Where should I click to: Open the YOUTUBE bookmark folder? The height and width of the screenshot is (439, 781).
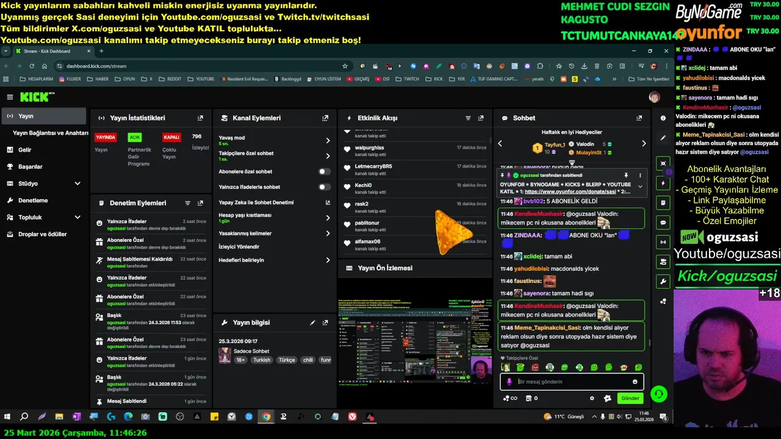[200, 79]
